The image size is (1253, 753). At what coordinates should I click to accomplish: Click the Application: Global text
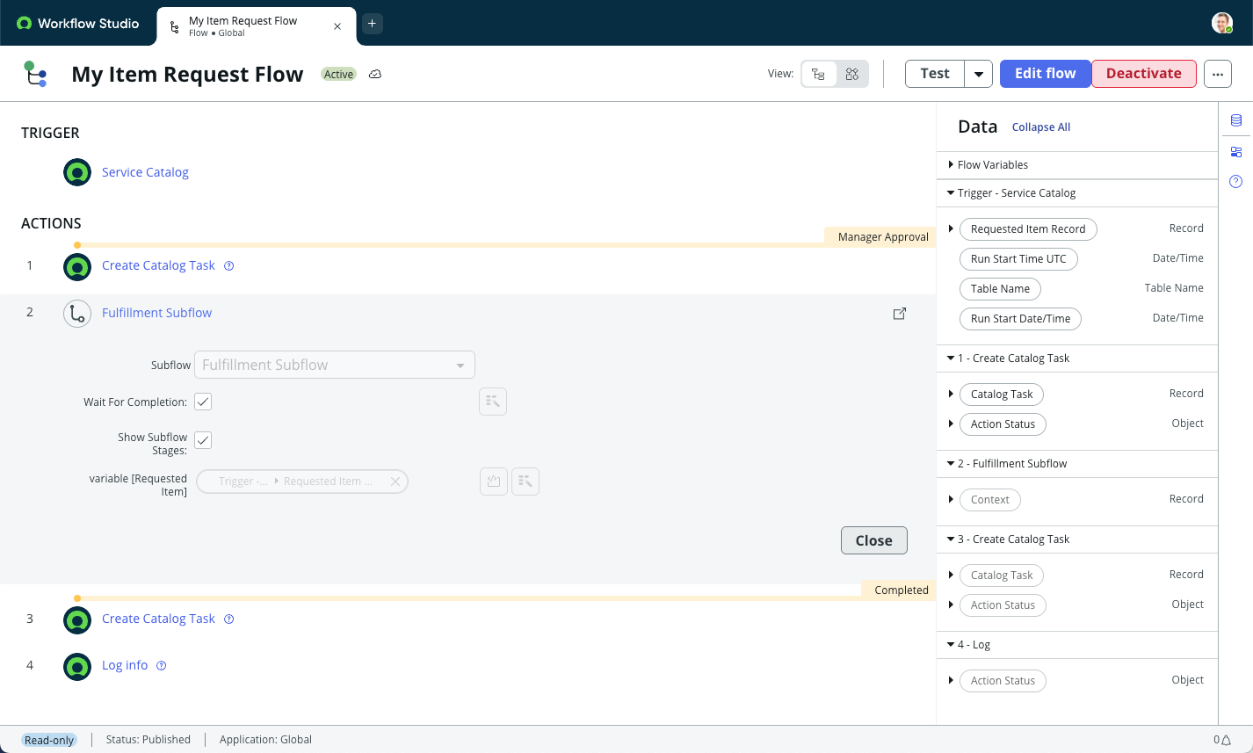[265, 740]
